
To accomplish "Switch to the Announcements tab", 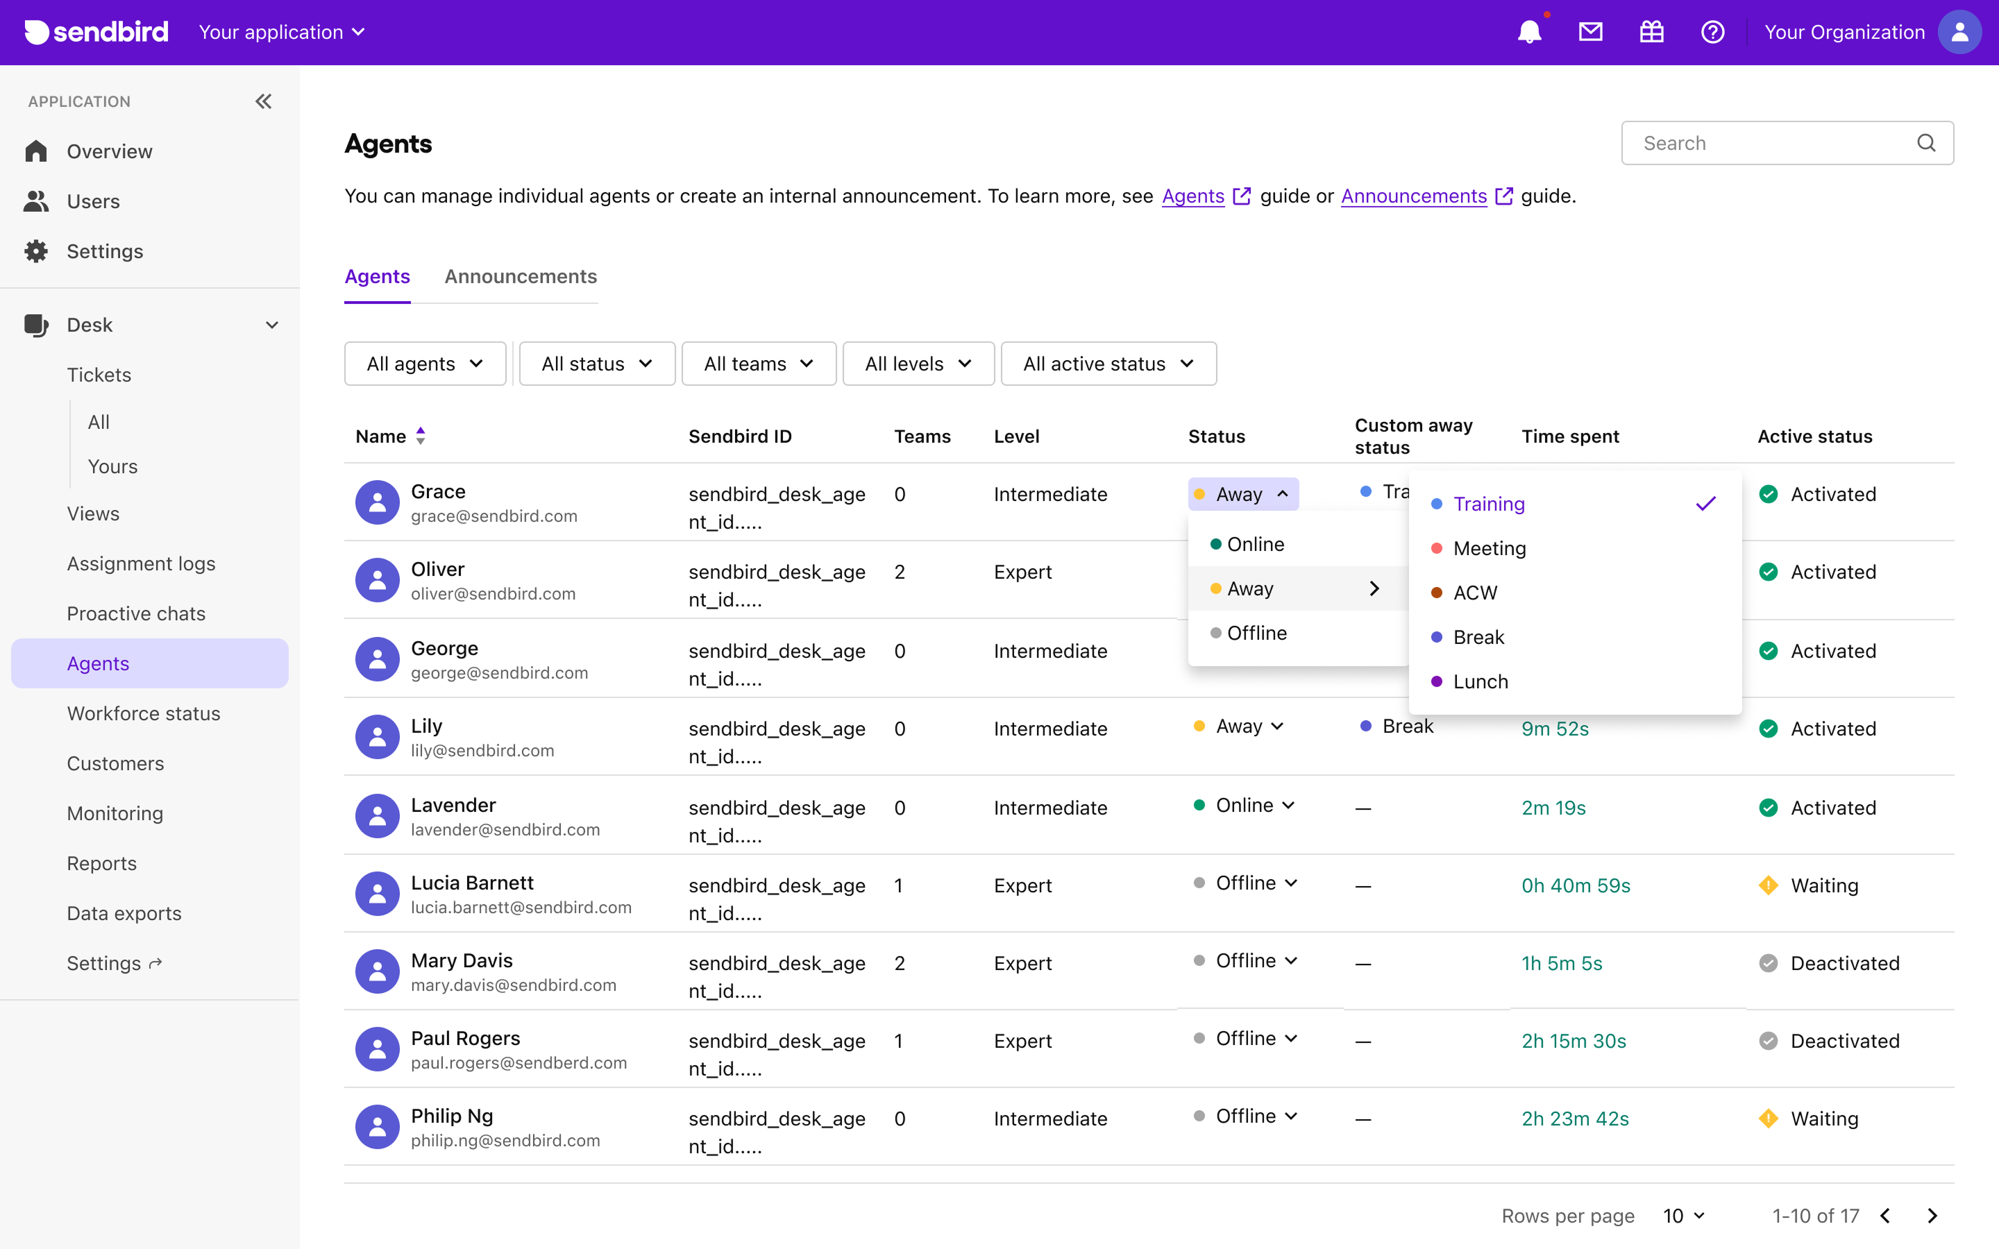I will click(521, 277).
